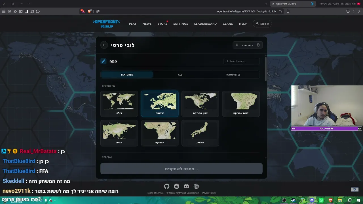Open OBS Studio from the taskbar

tap(284, 200)
